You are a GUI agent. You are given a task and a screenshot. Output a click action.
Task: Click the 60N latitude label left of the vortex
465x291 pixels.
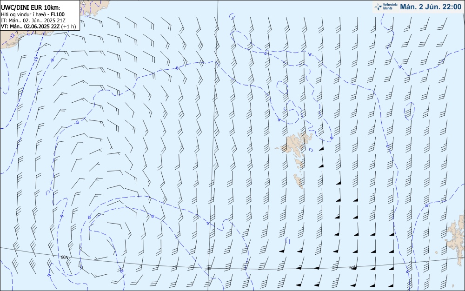tap(65, 257)
